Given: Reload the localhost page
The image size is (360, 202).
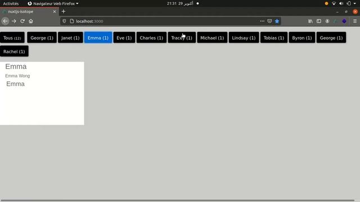Looking at the screenshot, I should pyautogui.click(x=22, y=21).
